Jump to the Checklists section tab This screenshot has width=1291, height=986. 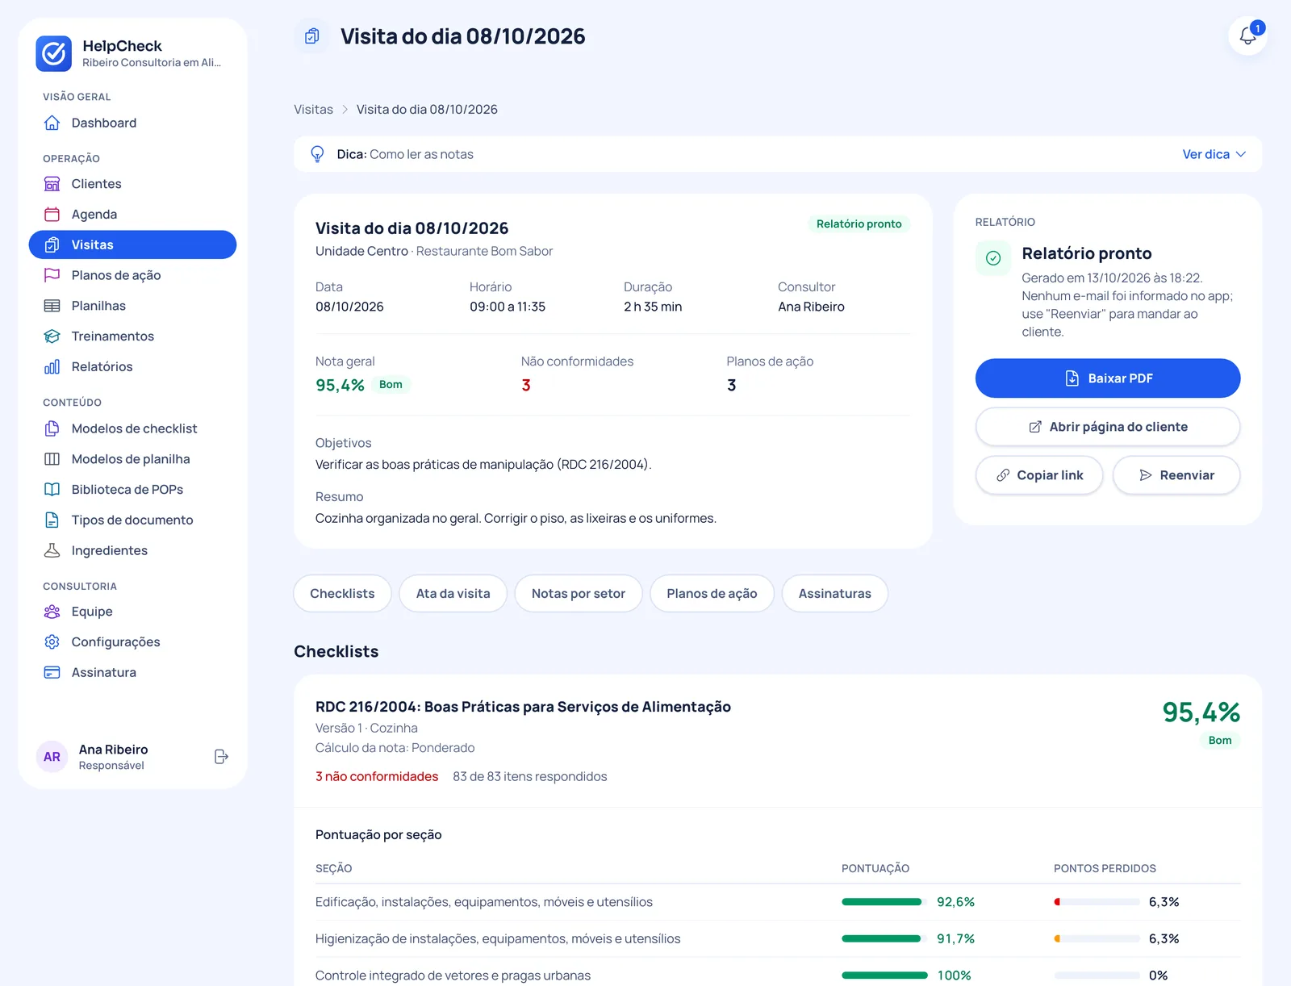[x=342, y=594]
